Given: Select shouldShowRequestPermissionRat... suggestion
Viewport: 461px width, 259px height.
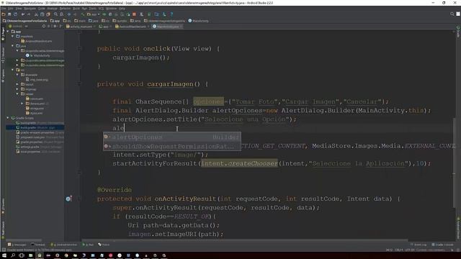Looking at the screenshot, I should pos(172,146).
